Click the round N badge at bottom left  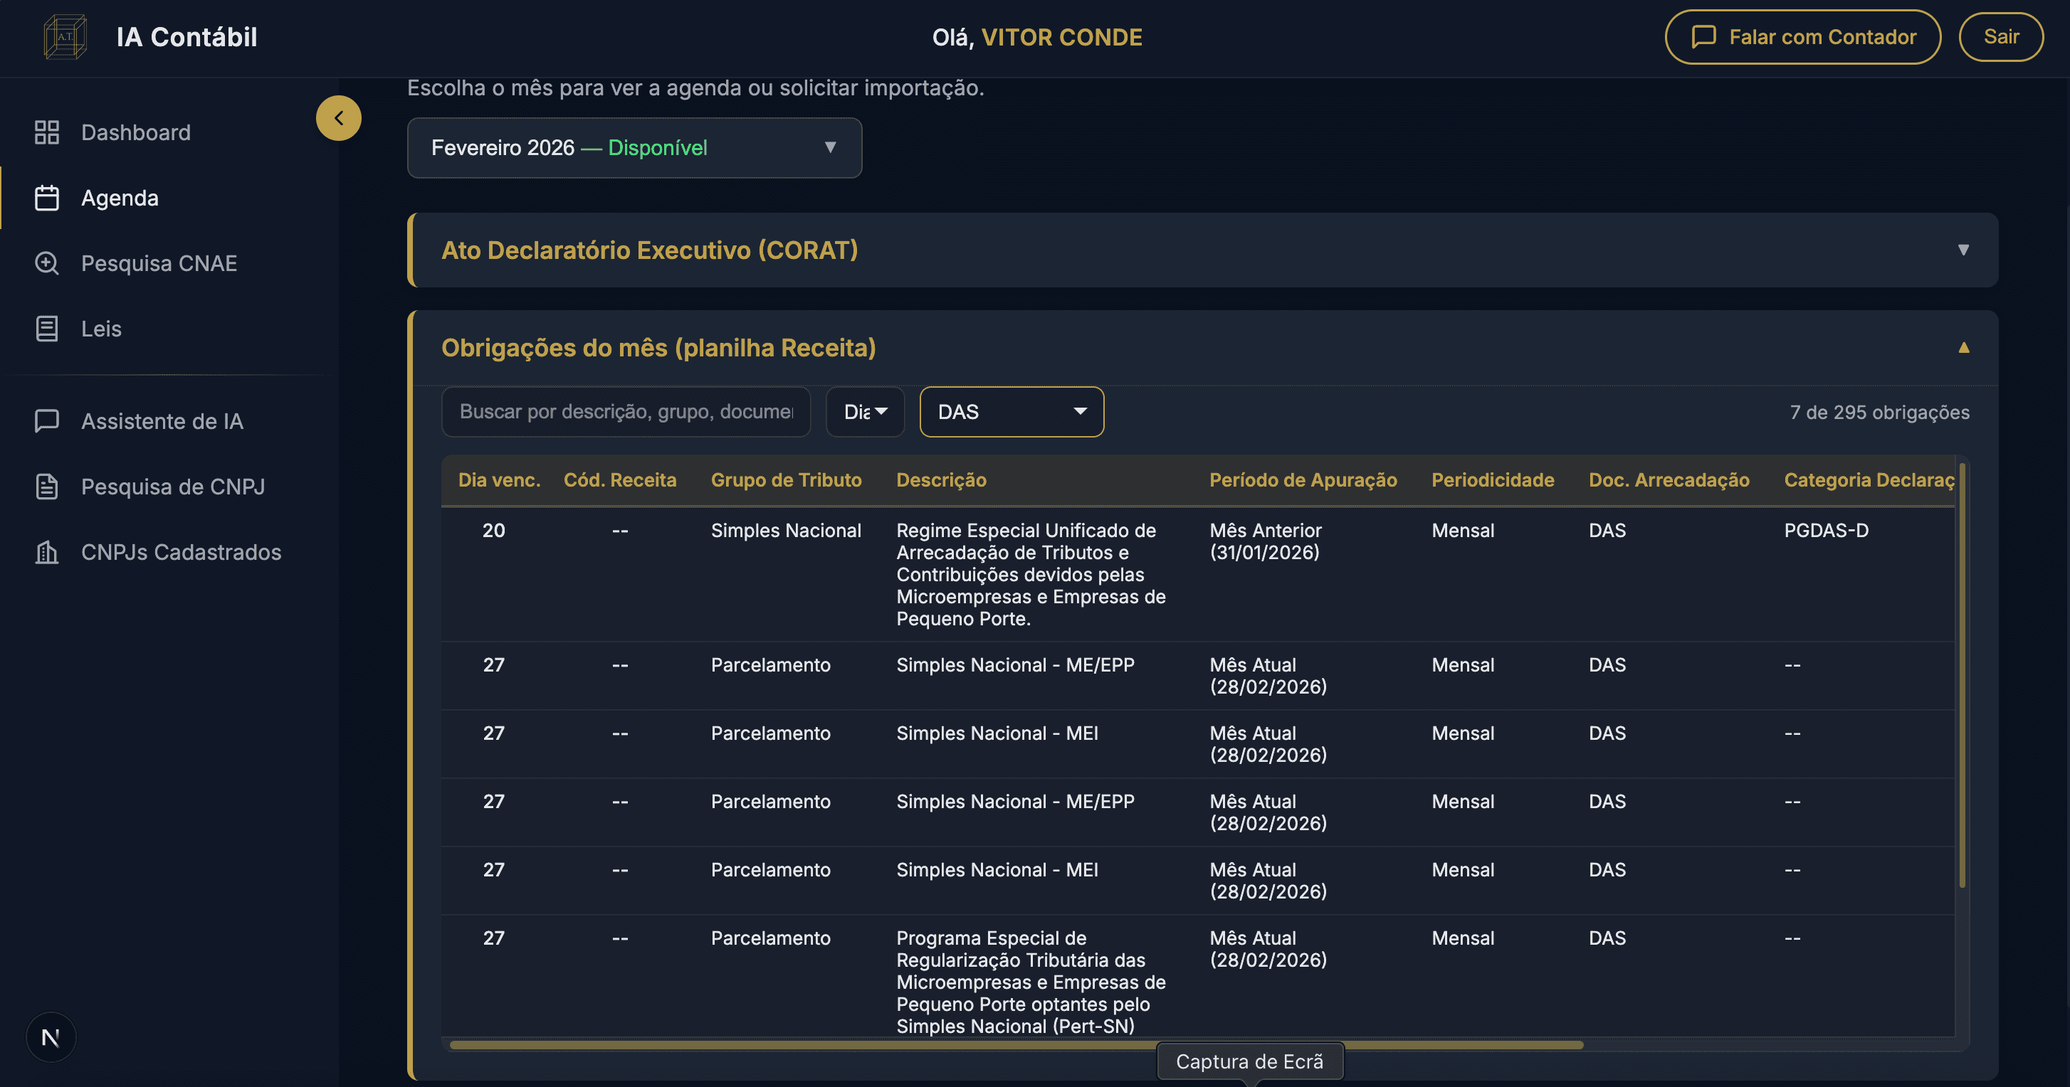51,1037
